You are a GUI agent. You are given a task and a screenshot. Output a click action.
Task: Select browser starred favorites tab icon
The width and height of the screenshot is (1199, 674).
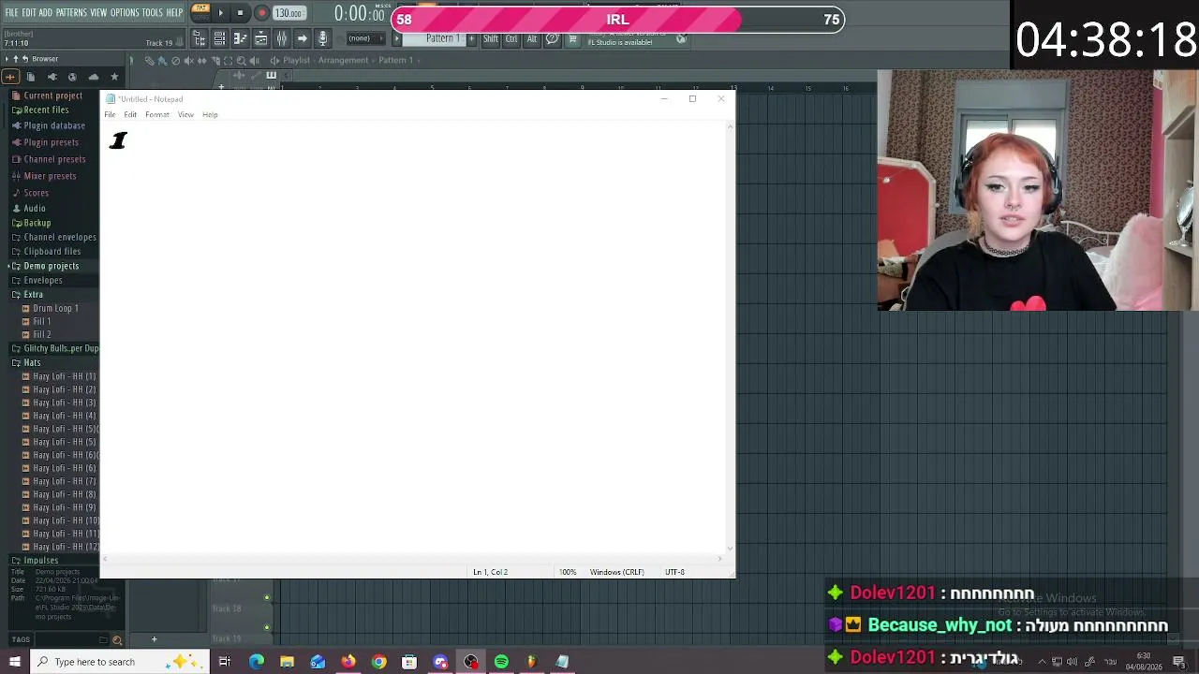click(x=114, y=77)
